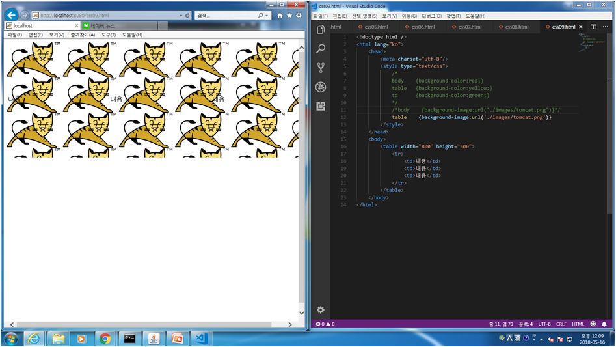This screenshot has width=616, height=347.
Task: Open Chrome from the taskbar
Action: click(105, 339)
